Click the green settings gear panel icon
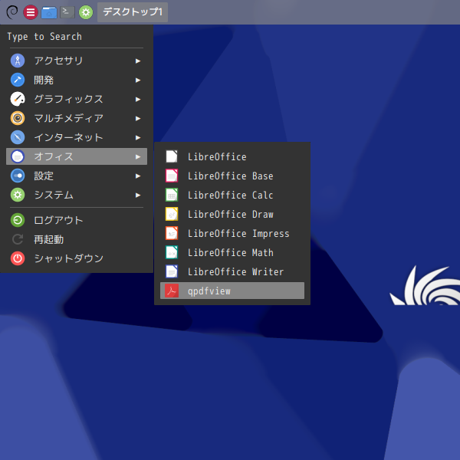 pyautogui.click(x=86, y=12)
